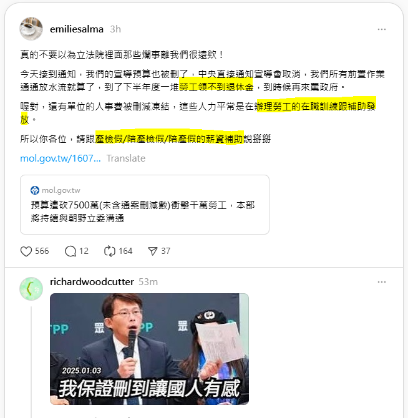Click the 566 likes count
The width and height of the screenshot is (408, 418).
(x=42, y=251)
